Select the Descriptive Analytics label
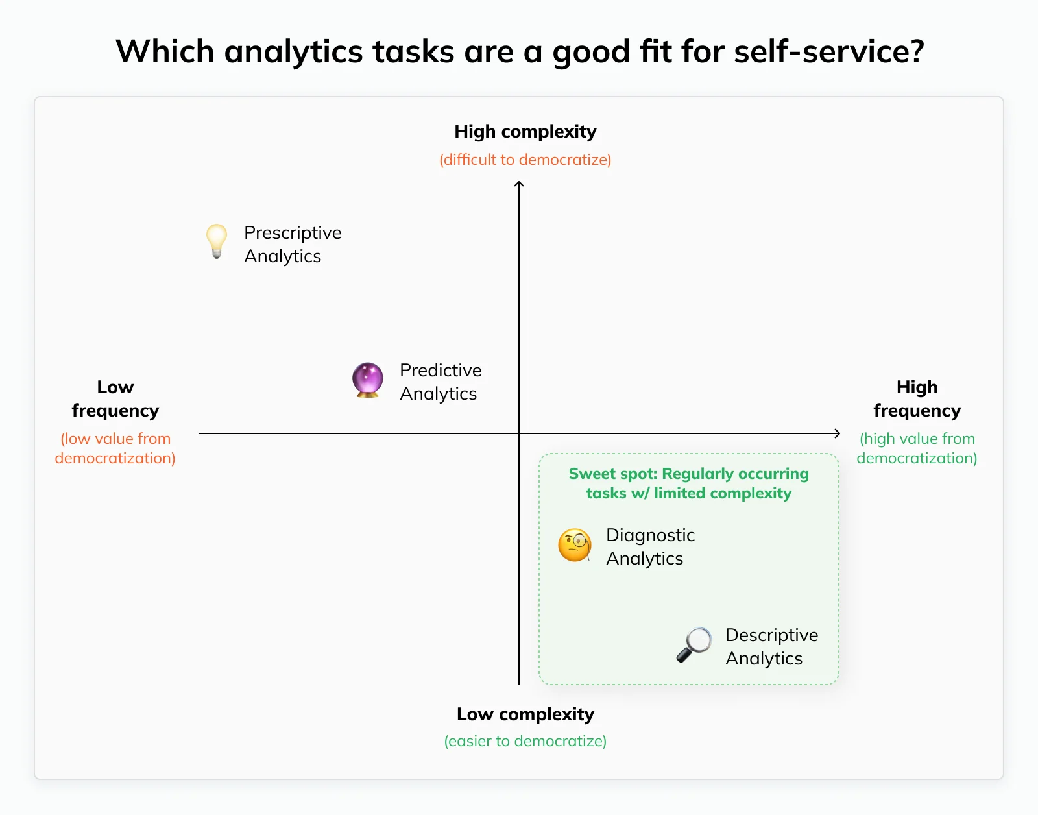Image resolution: width=1038 pixels, height=815 pixels. click(771, 646)
